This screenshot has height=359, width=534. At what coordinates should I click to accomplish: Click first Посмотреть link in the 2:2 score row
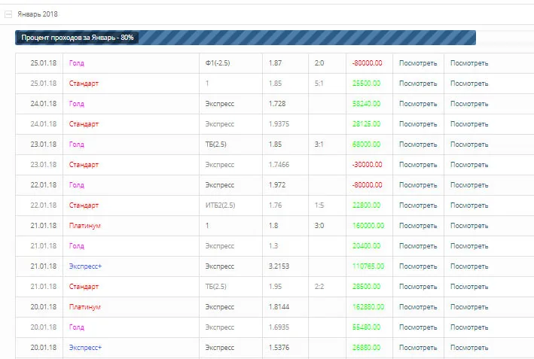click(x=418, y=287)
